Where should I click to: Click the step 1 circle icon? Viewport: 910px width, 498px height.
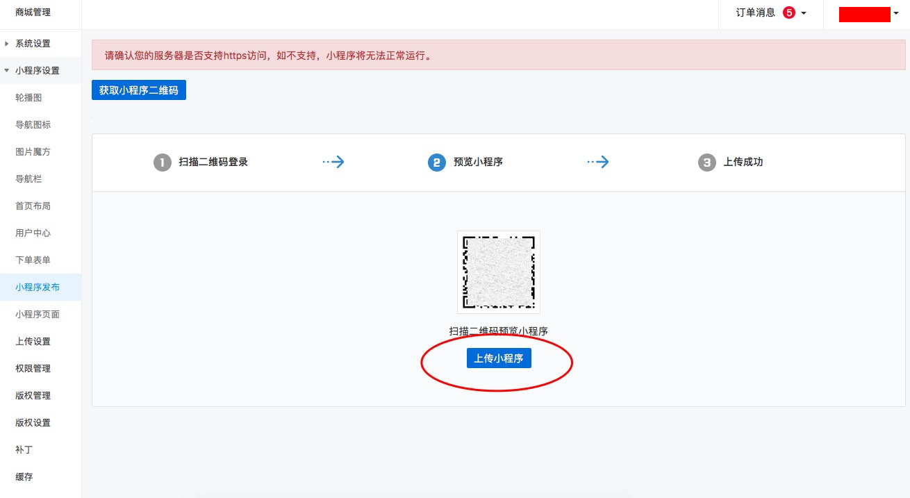click(x=162, y=163)
